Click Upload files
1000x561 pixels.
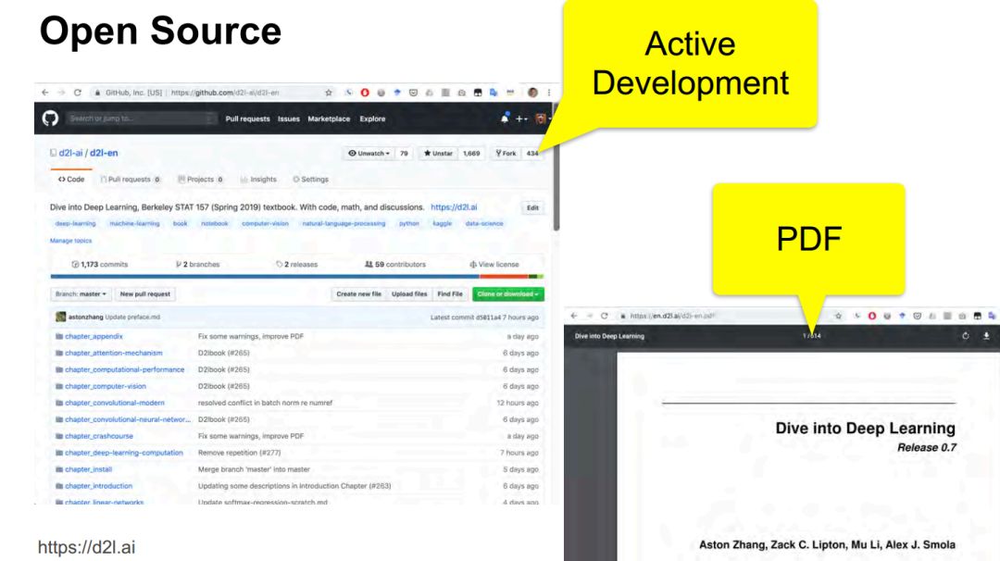click(x=409, y=293)
